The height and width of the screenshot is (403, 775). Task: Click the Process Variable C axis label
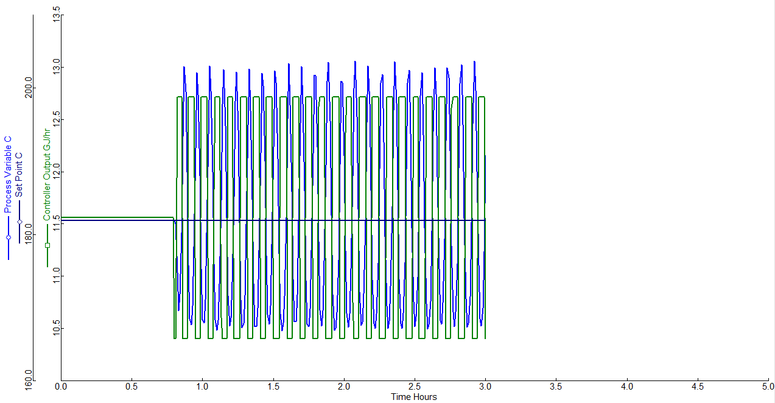[x=8, y=174]
